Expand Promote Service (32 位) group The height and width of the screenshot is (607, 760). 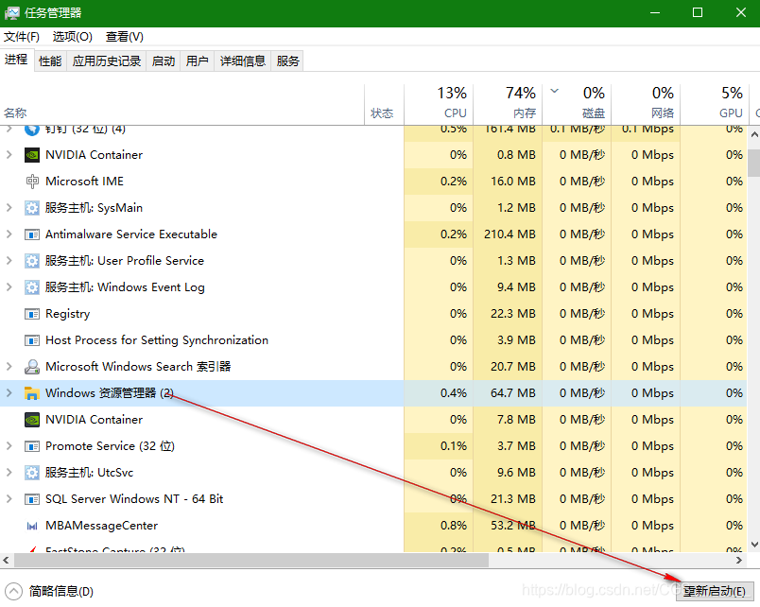click(x=9, y=445)
